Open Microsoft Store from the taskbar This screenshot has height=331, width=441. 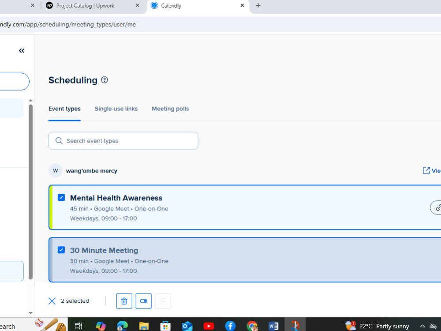click(165, 326)
